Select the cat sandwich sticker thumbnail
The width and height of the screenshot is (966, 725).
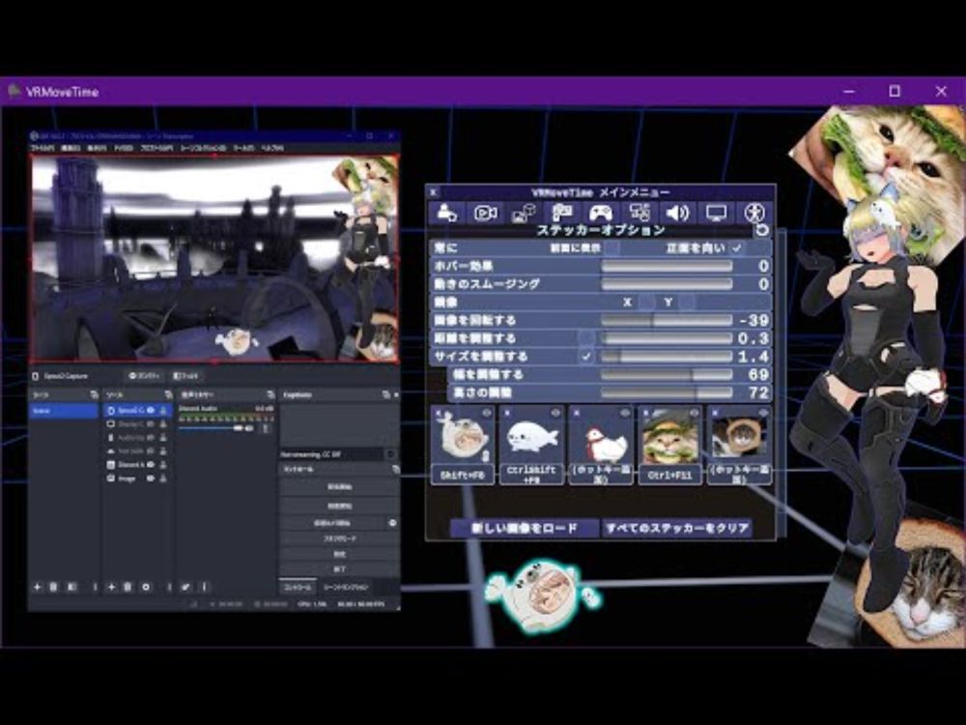[x=670, y=438]
